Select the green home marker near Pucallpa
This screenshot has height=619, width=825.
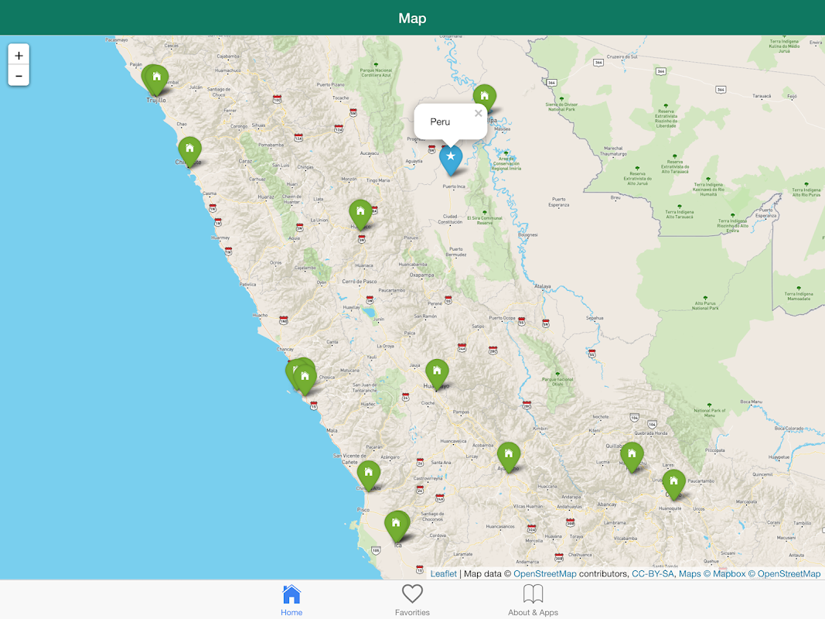click(485, 100)
